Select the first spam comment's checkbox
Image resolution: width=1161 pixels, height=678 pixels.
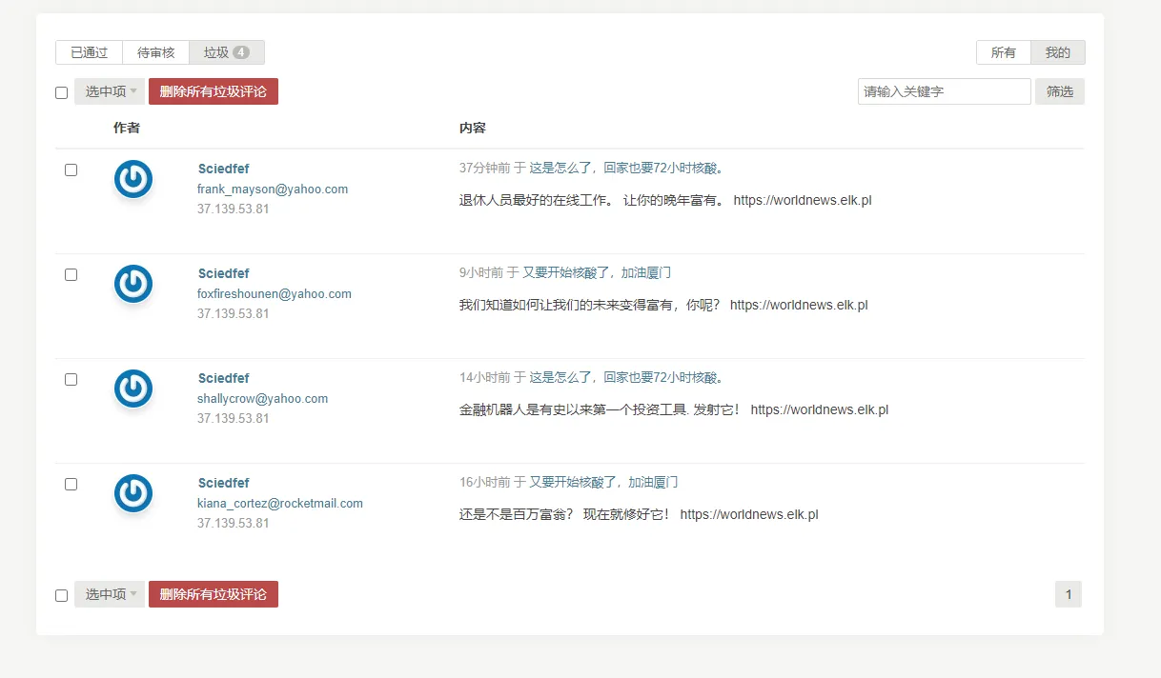tap(71, 169)
